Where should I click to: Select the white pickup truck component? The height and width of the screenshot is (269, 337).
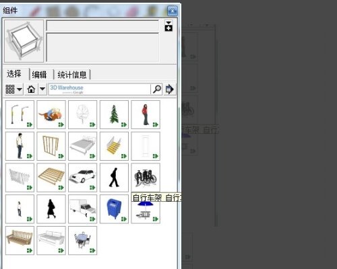83,209
